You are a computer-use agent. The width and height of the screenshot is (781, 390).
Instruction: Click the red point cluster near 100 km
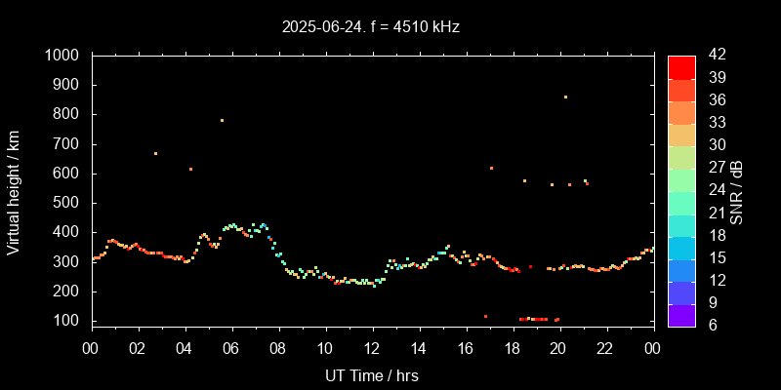click(536, 319)
